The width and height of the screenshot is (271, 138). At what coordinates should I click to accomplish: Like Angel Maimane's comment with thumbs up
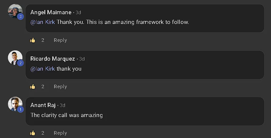tap(33, 40)
